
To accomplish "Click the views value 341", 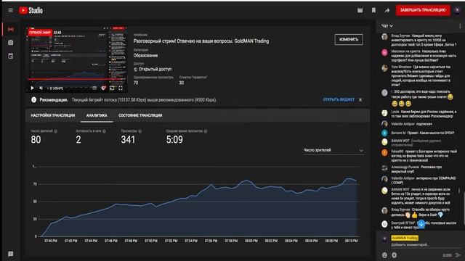I will 128,139.
